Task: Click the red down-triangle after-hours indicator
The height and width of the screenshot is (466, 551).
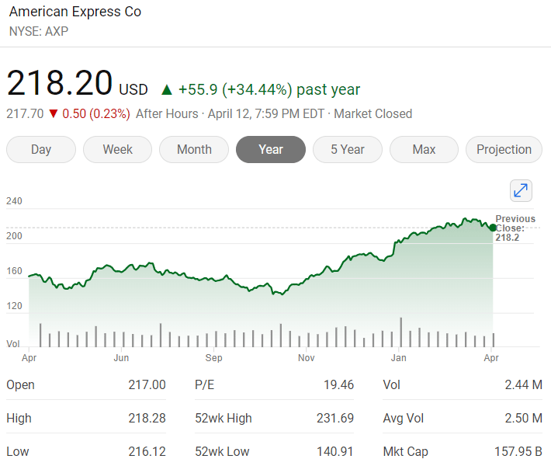Action: [53, 113]
